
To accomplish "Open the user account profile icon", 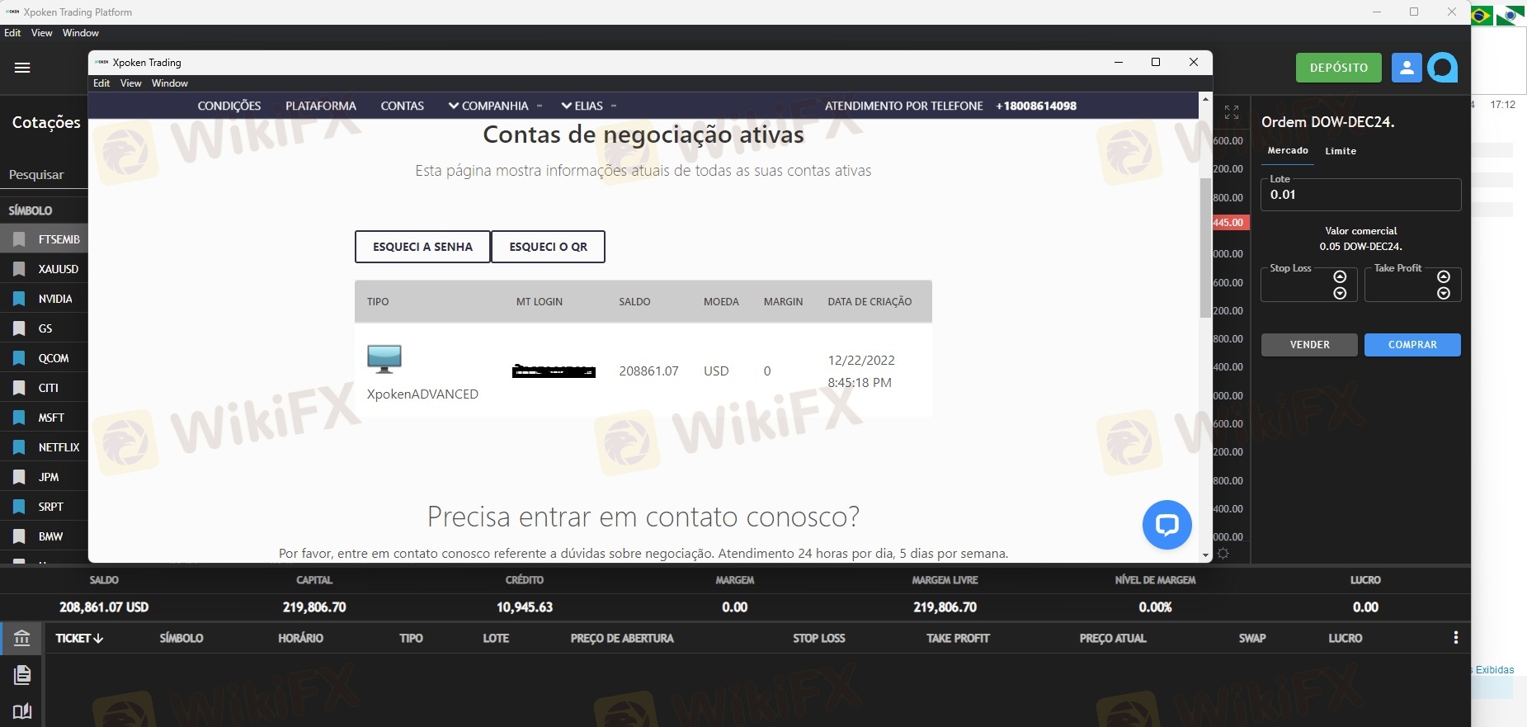I will pyautogui.click(x=1407, y=68).
